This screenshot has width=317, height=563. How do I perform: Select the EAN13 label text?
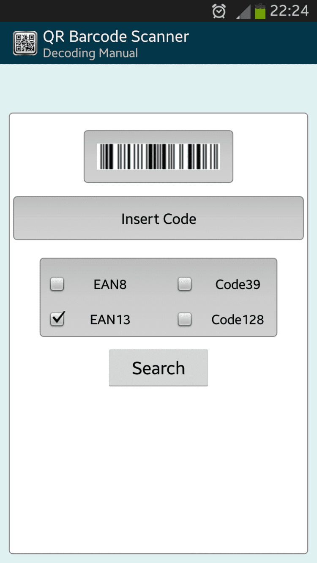[x=110, y=320]
